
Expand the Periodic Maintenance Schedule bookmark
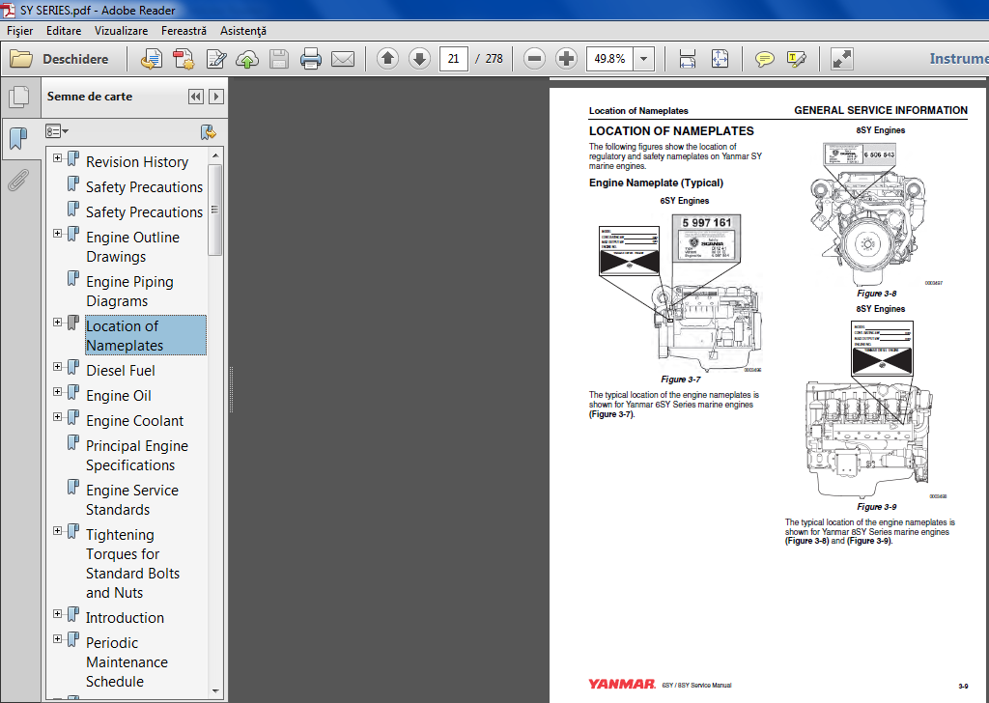click(57, 638)
